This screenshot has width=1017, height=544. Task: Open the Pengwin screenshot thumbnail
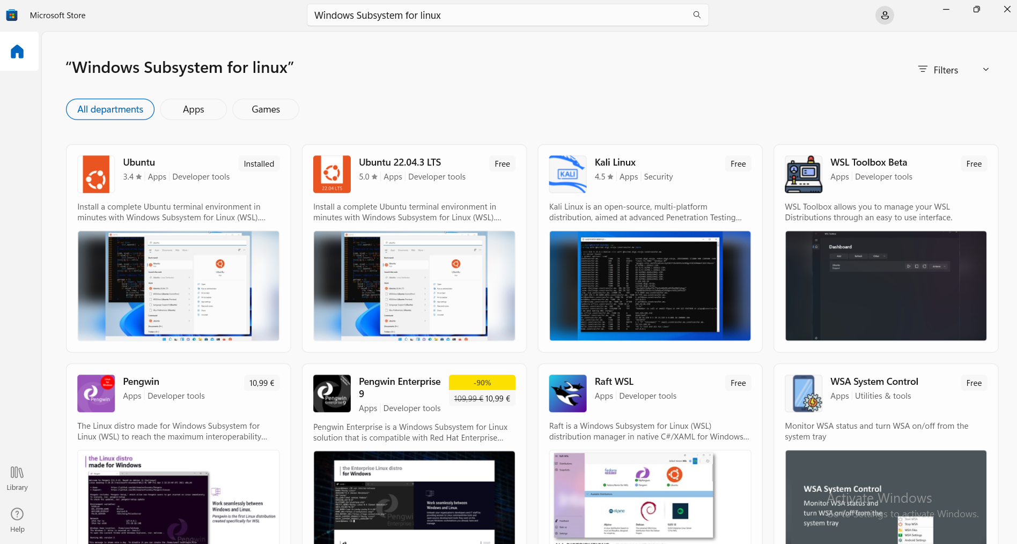[x=179, y=497]
